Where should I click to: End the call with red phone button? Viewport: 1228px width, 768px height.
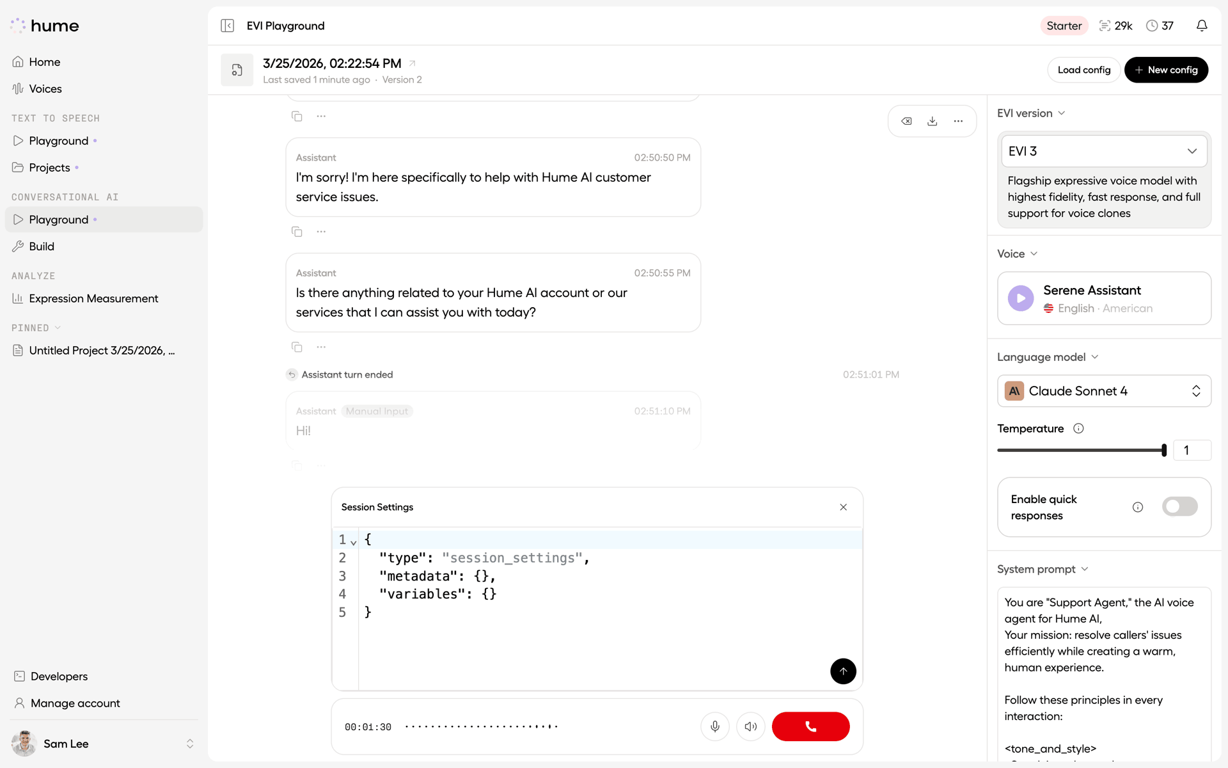coord(810,726)
